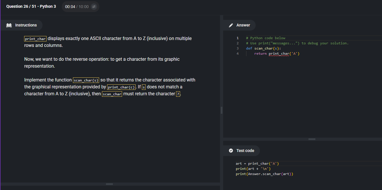Select the Answer panel tab
This screenshot has width=382, height=190.
[x=240, y=25]
